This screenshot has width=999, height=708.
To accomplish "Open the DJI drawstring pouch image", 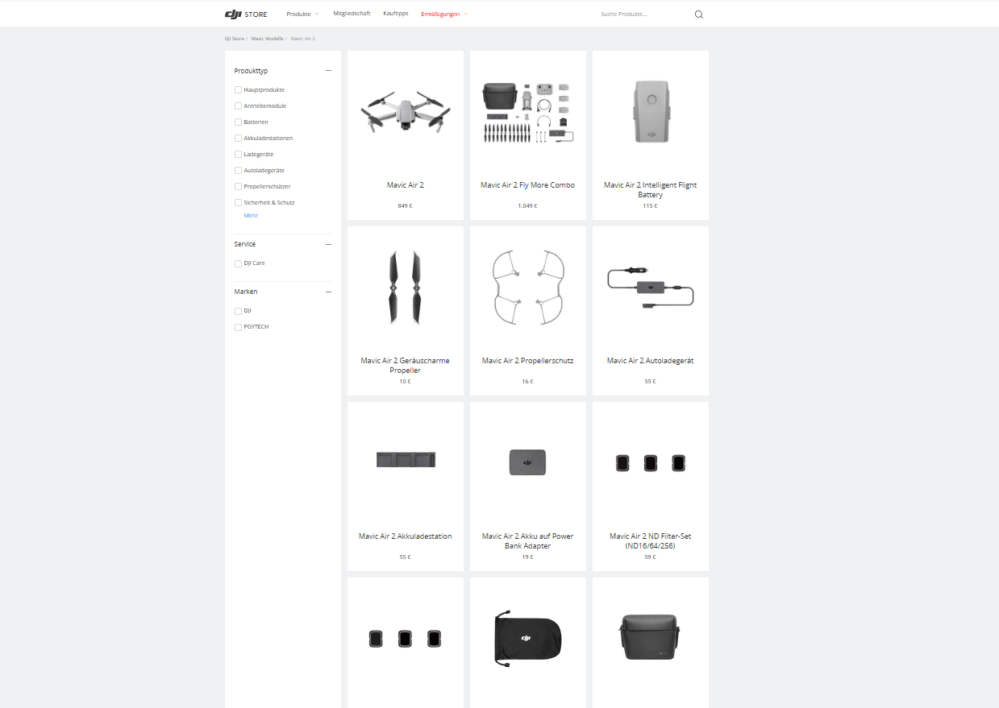I will [528, 640].
